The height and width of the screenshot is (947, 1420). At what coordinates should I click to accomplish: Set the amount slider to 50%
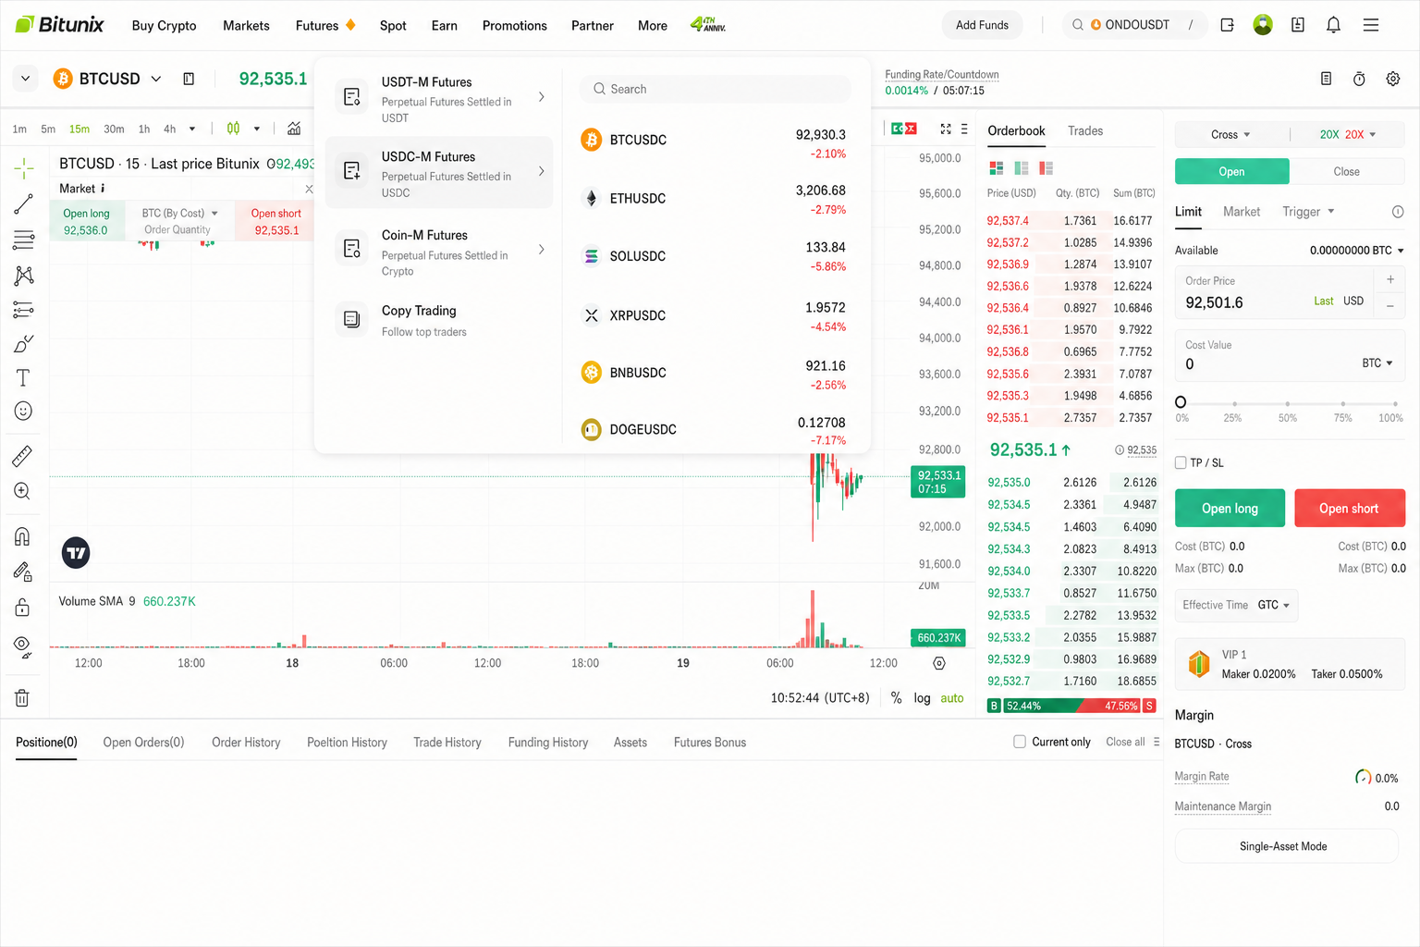point(1287,404)
